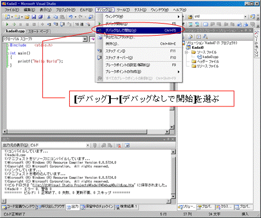Select デバッグなしで開始 menu entry
Screen dimensions: 261x218
coord(139,30)
